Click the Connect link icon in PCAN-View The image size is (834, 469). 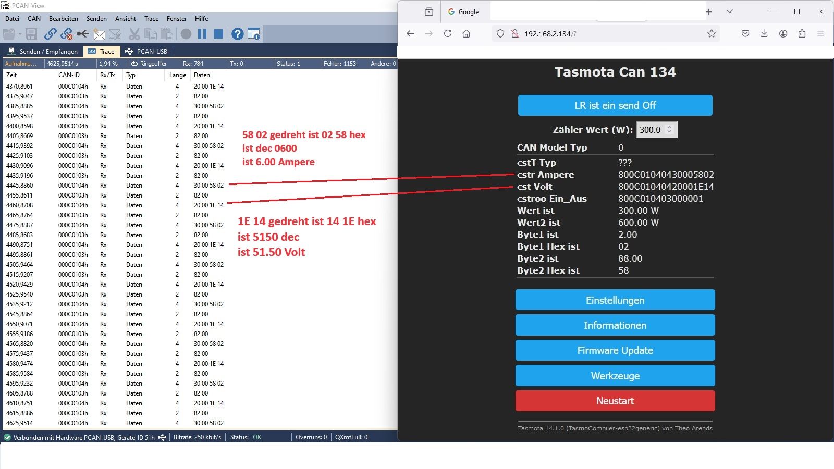point(50,34)
